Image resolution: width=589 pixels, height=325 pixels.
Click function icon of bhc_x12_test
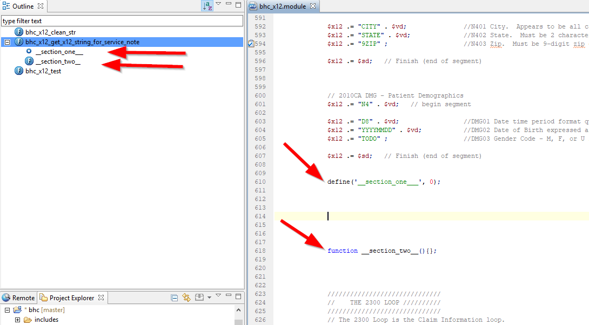coord(19,71)
